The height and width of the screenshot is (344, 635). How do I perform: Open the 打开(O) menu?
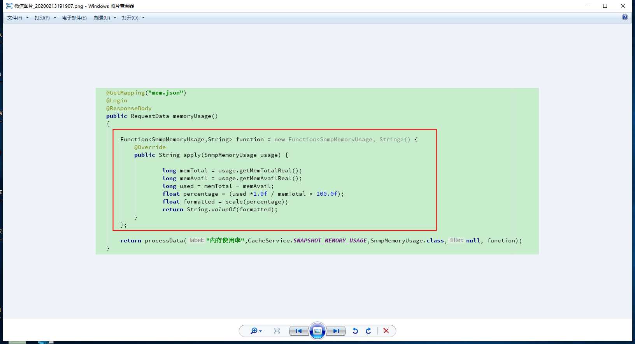(130, 18)
